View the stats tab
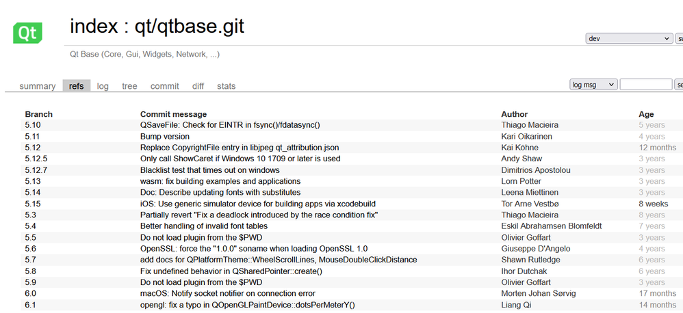 point(226,86)
